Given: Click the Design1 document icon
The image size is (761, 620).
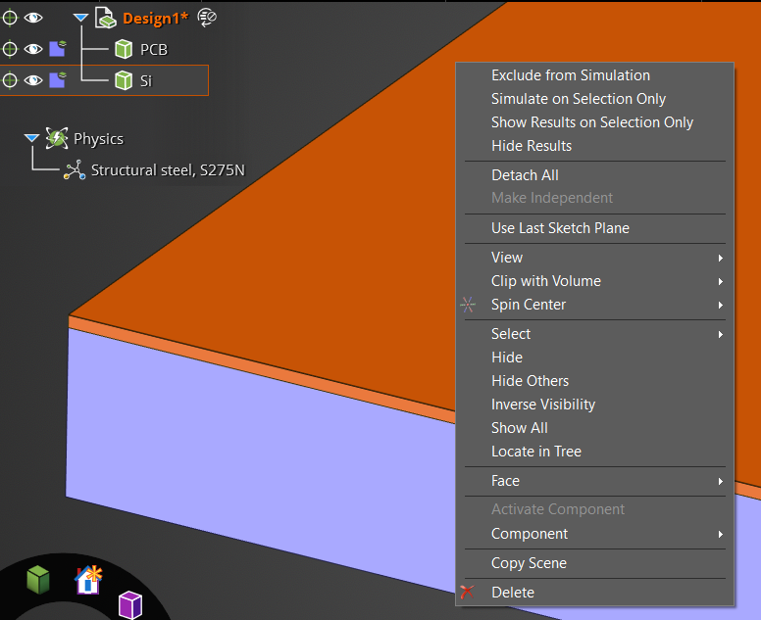Looking at the screenshot, I should pyautogui.click(x=105, y=18).
